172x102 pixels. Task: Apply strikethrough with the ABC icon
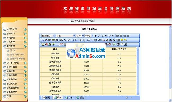(x=106, y=36)
